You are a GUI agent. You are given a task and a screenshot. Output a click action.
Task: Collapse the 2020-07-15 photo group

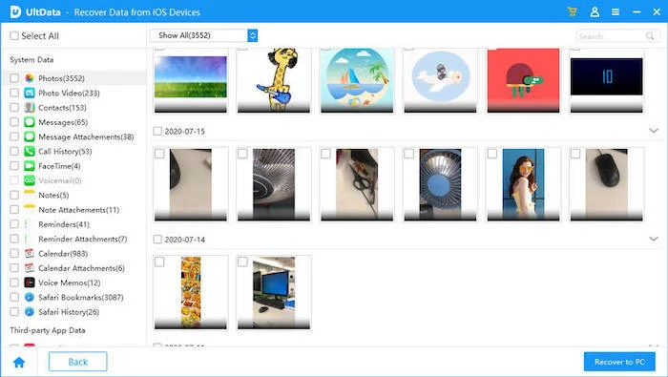654,131
